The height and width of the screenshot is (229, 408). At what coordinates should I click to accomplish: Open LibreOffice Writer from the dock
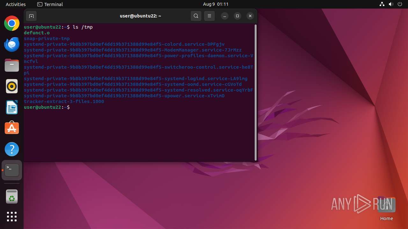pos(12,107)
